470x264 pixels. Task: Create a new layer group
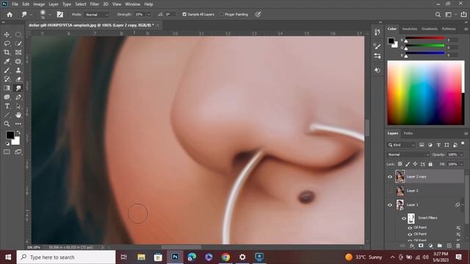440,246
